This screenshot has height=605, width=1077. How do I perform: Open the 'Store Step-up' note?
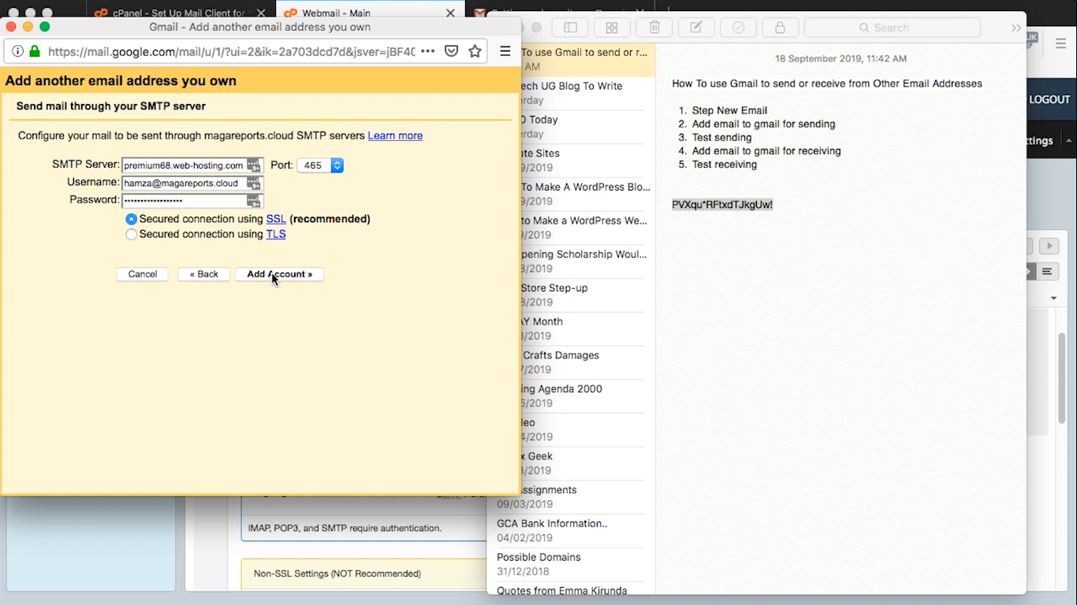(x=583, y=295)
